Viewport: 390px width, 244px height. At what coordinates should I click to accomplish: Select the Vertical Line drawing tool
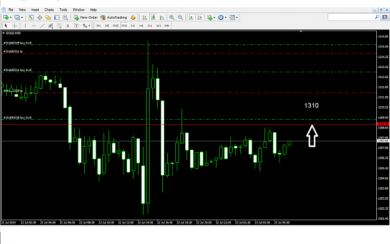pos(25,26)
